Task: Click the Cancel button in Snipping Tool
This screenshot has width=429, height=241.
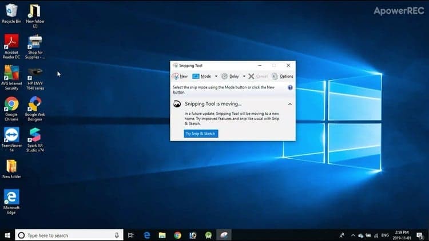Action: [258, 76]
